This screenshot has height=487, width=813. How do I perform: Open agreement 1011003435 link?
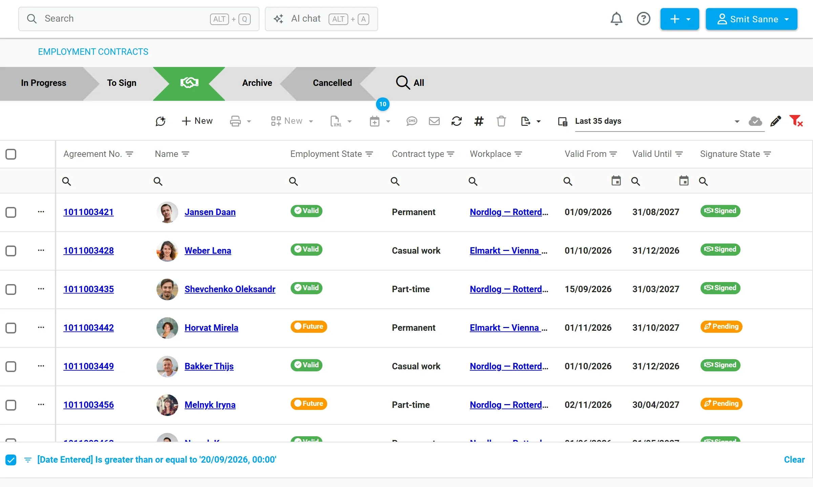(88, 289)
